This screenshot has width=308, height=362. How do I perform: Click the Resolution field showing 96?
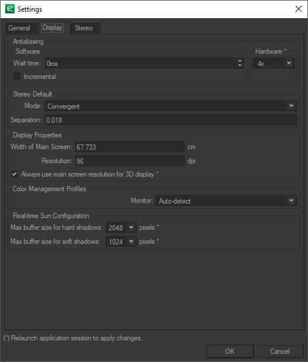130,161
